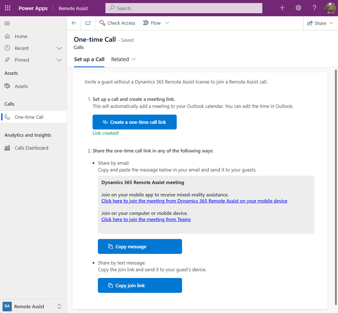Click the Recent clock icon

7,48
